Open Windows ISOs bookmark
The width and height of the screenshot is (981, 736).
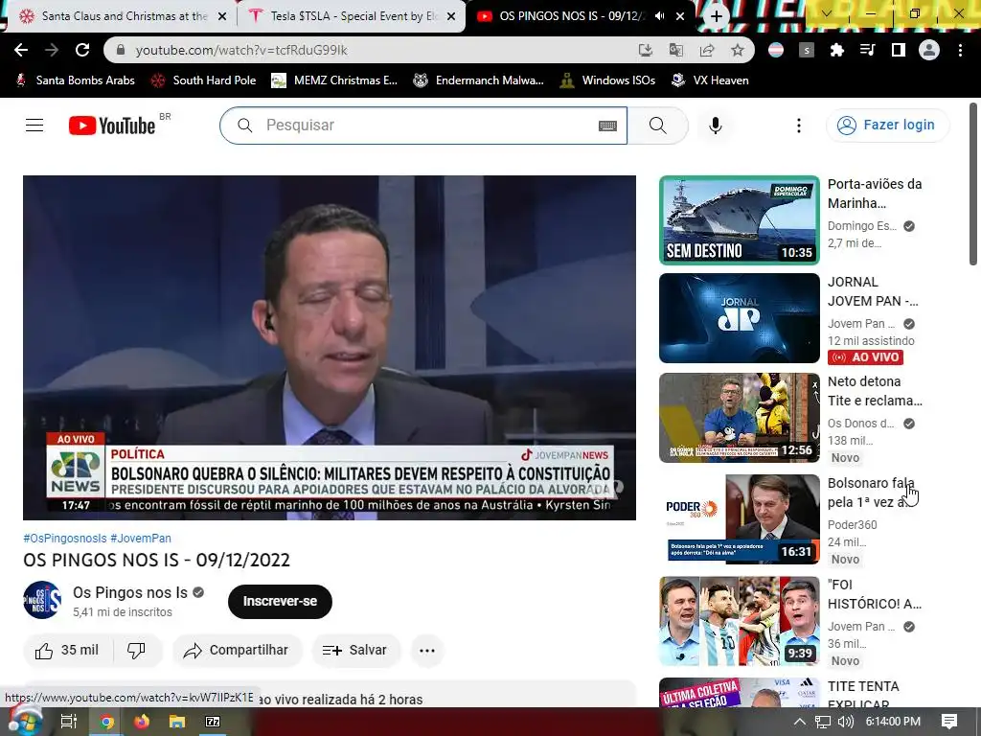pyautogui.click(x=608, y=80)
